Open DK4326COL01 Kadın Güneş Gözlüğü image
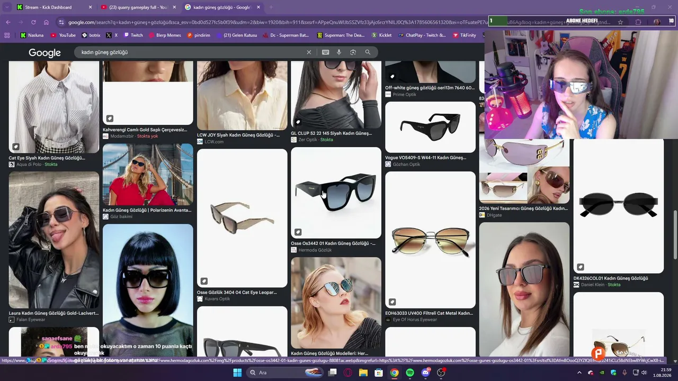The image size is (678, 381). 618,206
